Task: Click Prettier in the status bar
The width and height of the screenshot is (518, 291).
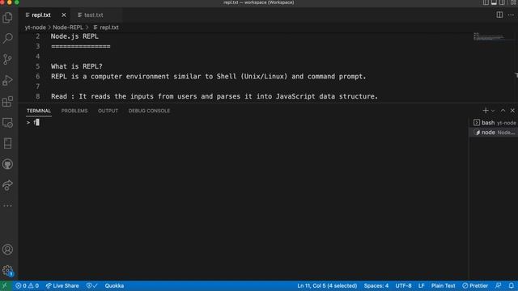Action: click(x=475, y=285)
